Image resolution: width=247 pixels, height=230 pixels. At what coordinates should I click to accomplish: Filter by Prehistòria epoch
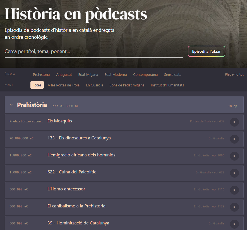(x=41, y=74)
